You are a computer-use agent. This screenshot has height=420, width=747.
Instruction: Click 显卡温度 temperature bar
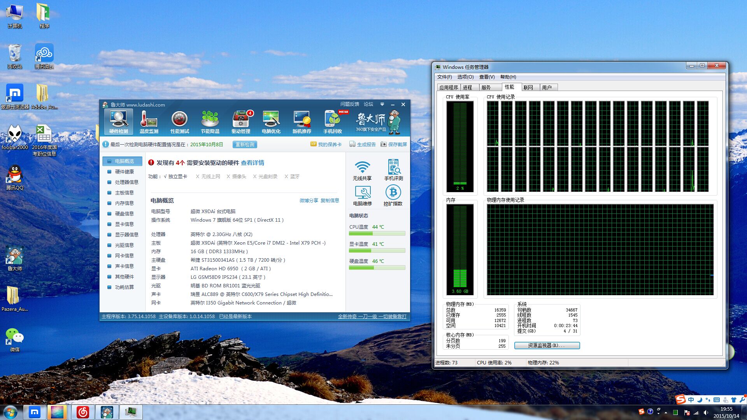[x=377, y=250]
